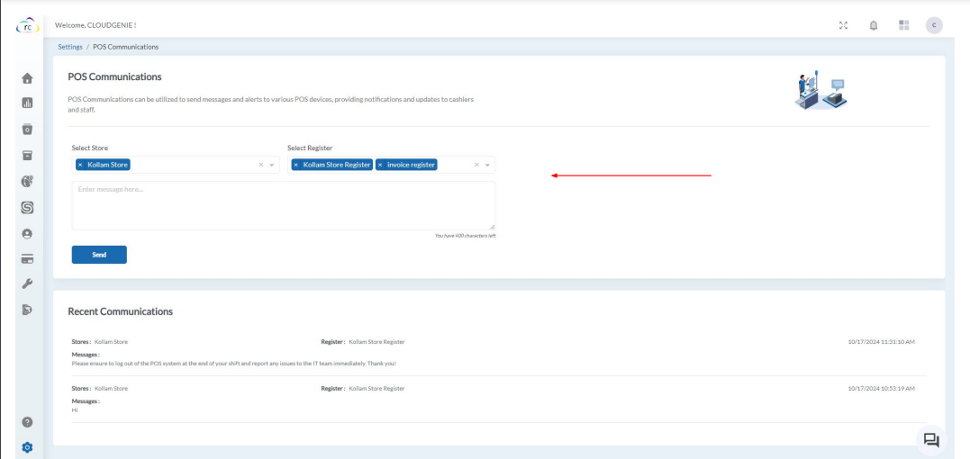970x459 pixels.
Task: Click the Select Register label
Action: (x=310, y=148)
